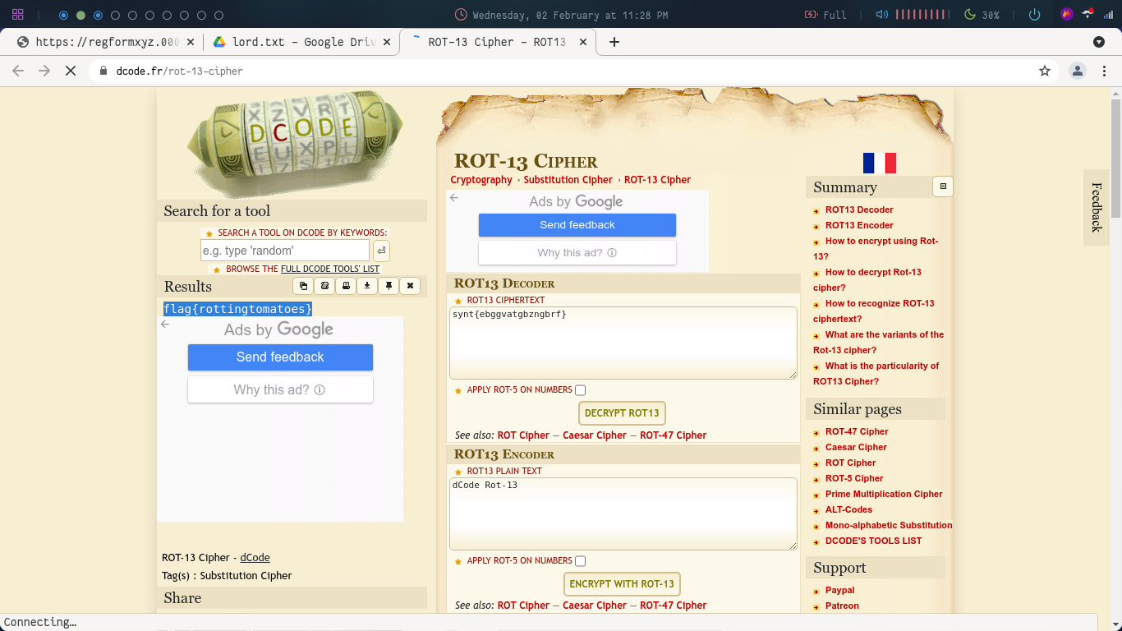Switch to French via the flag icon

coord(879,163)
